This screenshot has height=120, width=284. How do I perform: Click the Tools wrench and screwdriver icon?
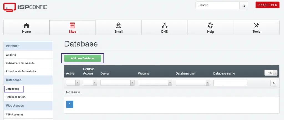[257, 25]
